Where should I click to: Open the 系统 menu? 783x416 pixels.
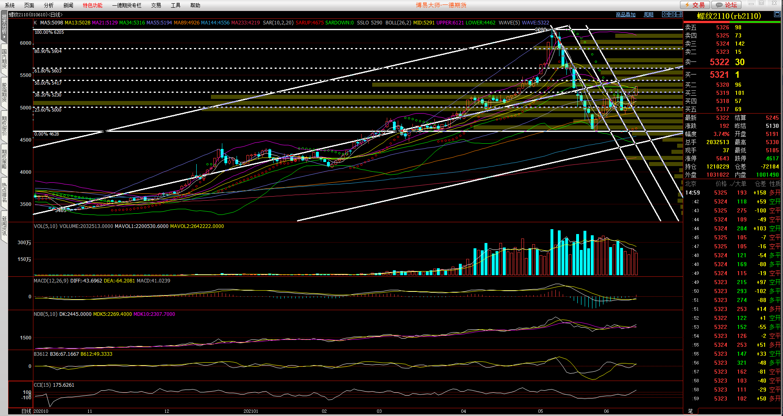pyautogui.click(x=10, y=5)
